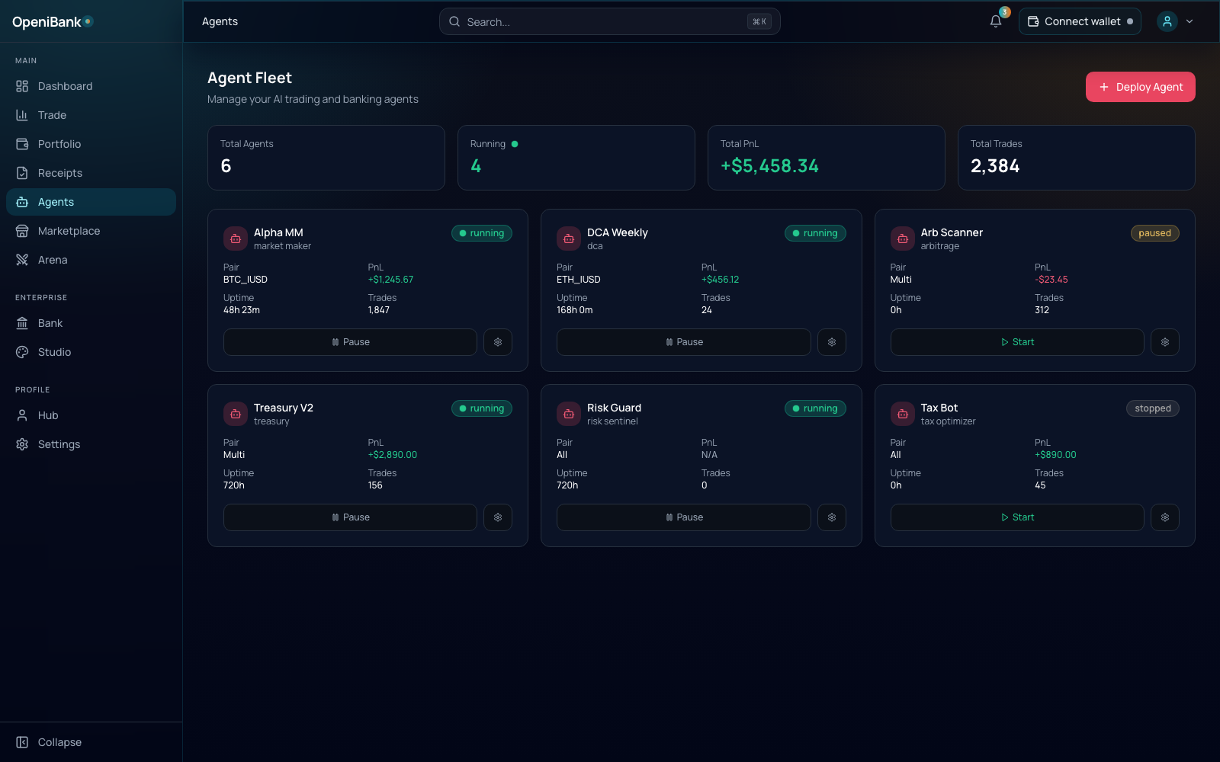Image resolution: width=1220 pixels, height=762 pixels.
Task: Click the Deploy Agent button
Action: pos(1140,87)
